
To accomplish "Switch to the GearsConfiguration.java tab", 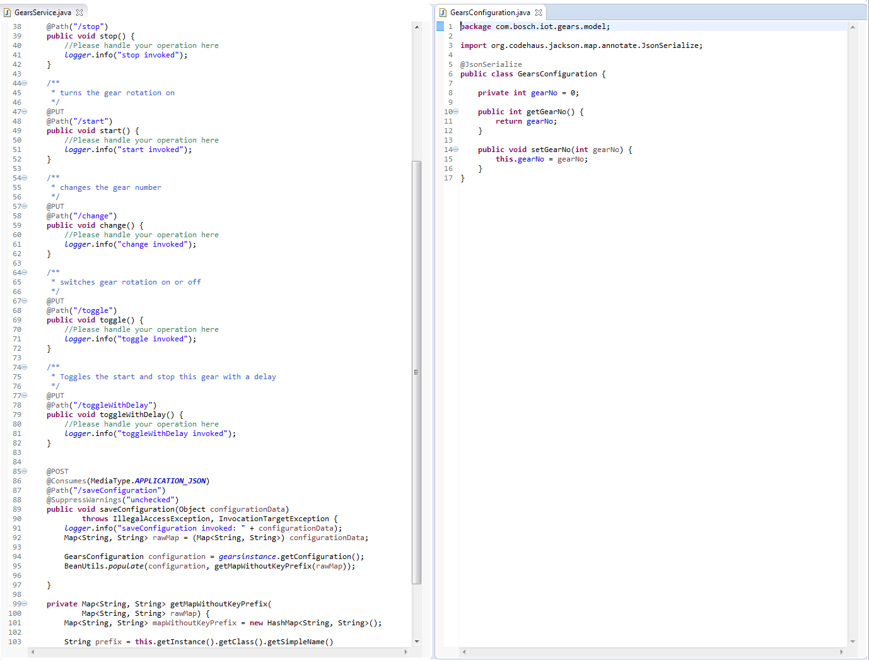I will 490,12.
